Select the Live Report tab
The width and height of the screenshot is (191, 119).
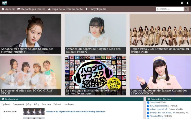coord(69,104)
